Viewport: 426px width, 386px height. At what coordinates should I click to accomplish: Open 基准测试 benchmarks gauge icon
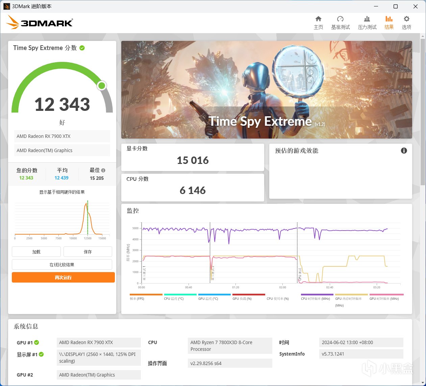point(340,19)
